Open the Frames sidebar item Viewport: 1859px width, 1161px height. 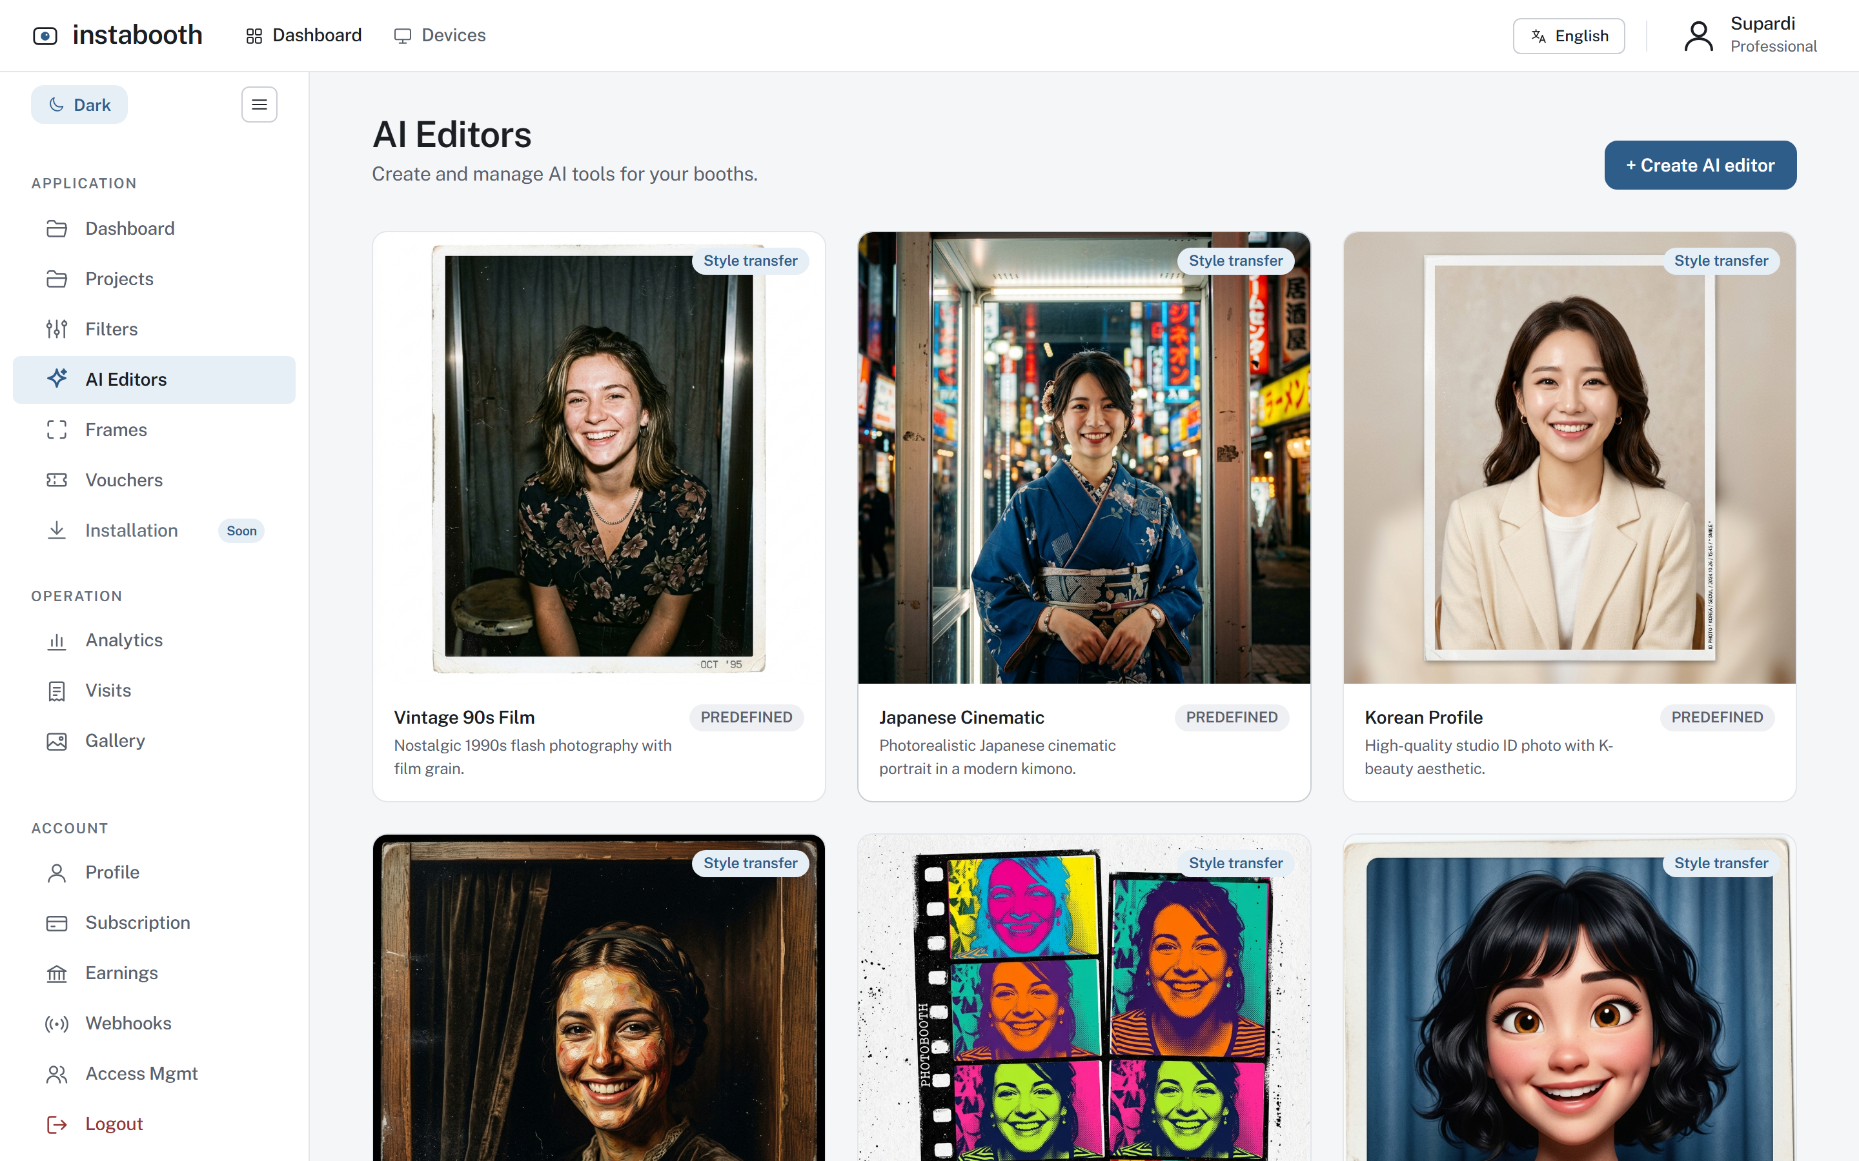(154, 429)
